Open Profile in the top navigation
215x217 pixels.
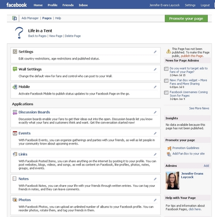(53, 5)
